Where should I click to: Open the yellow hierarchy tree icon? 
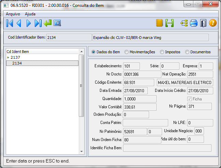point(184,23)
